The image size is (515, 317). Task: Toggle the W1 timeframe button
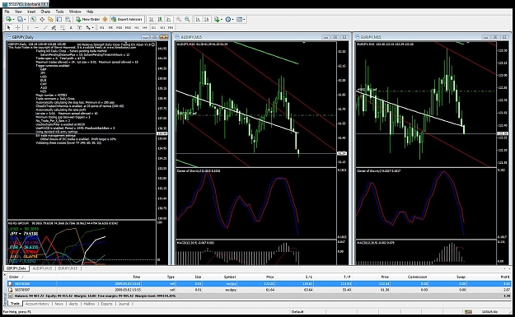coord(162,27)
